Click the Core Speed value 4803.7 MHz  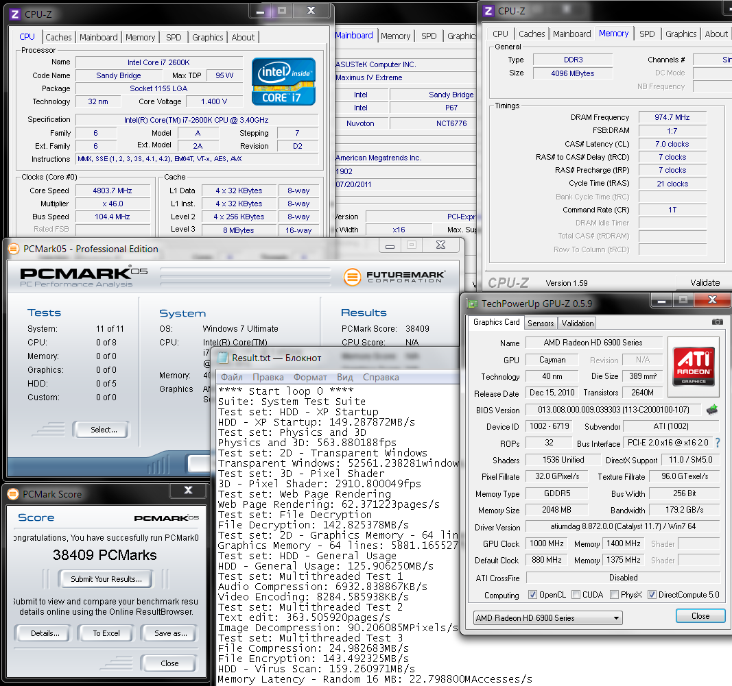coord(113,191)
